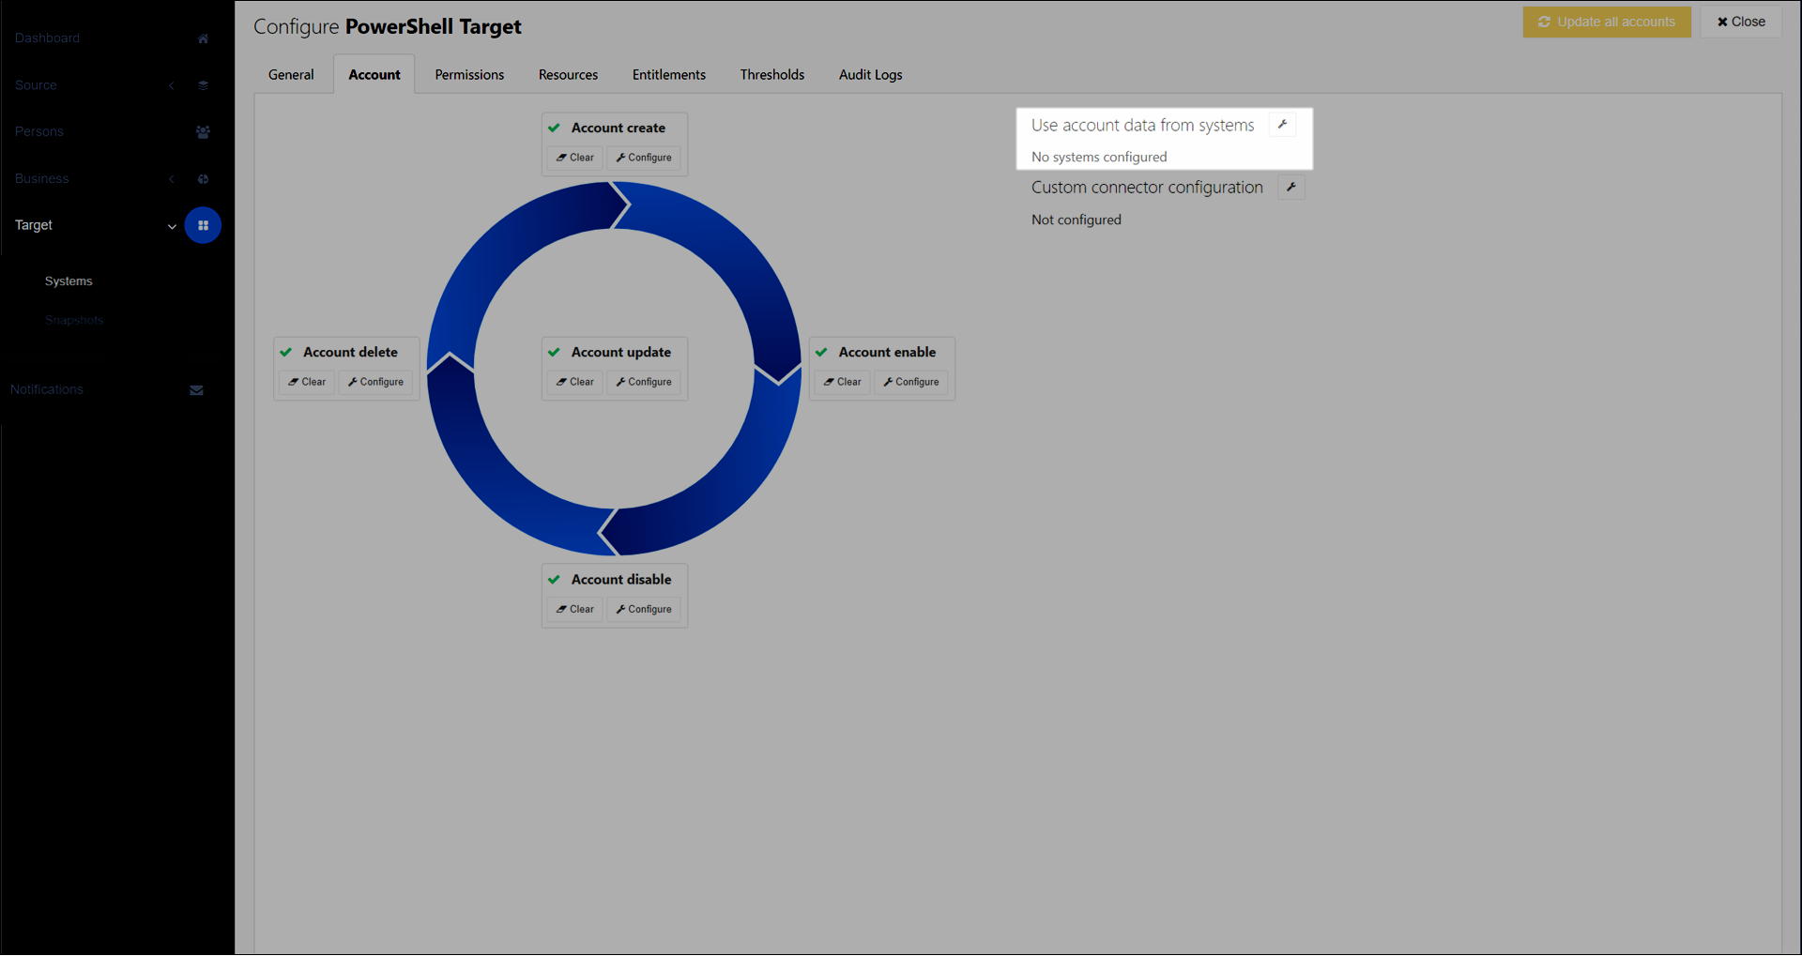Configure the Account create action
The width and height of the screenshot is (1802, 956).
click(644, 158)
